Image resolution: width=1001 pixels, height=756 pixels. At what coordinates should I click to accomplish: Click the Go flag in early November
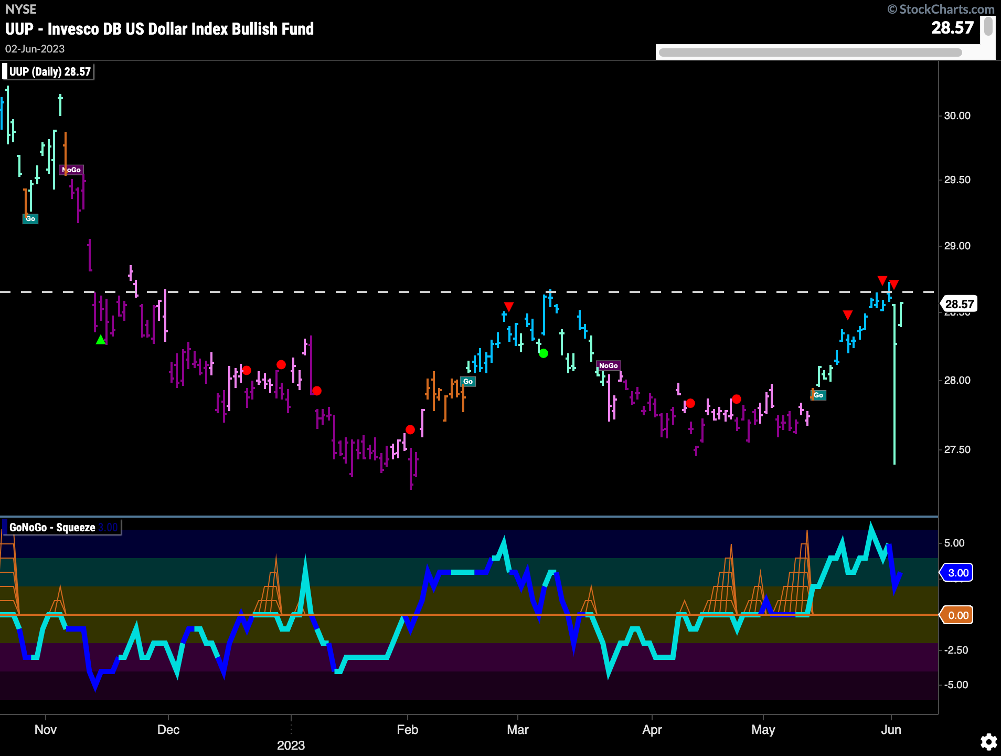(30, 218)
